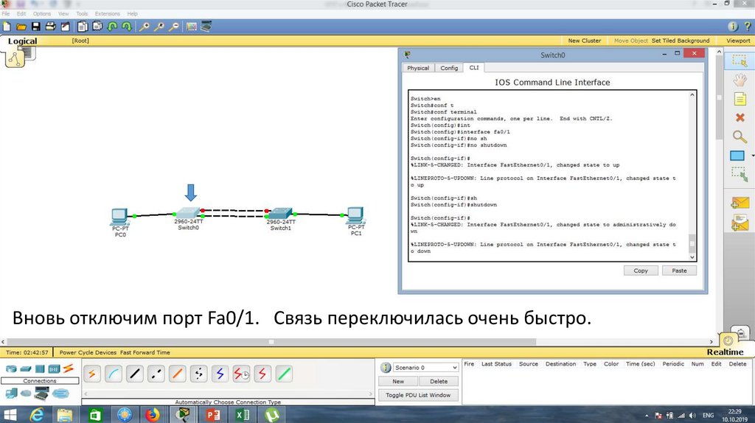Click Fast Forward Time
This screenshot has height=423, width=755.
click(145, 352)
